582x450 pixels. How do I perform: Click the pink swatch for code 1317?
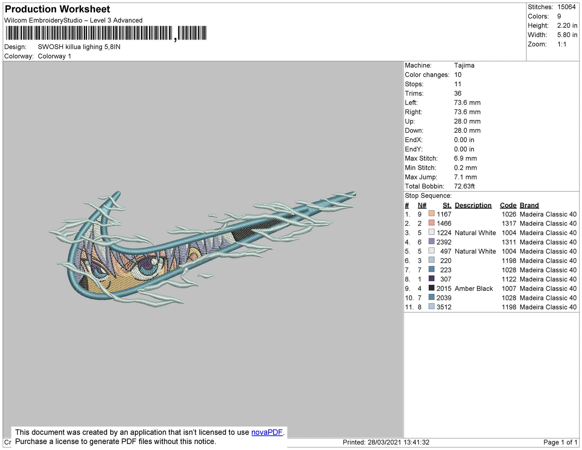[431, 223]
